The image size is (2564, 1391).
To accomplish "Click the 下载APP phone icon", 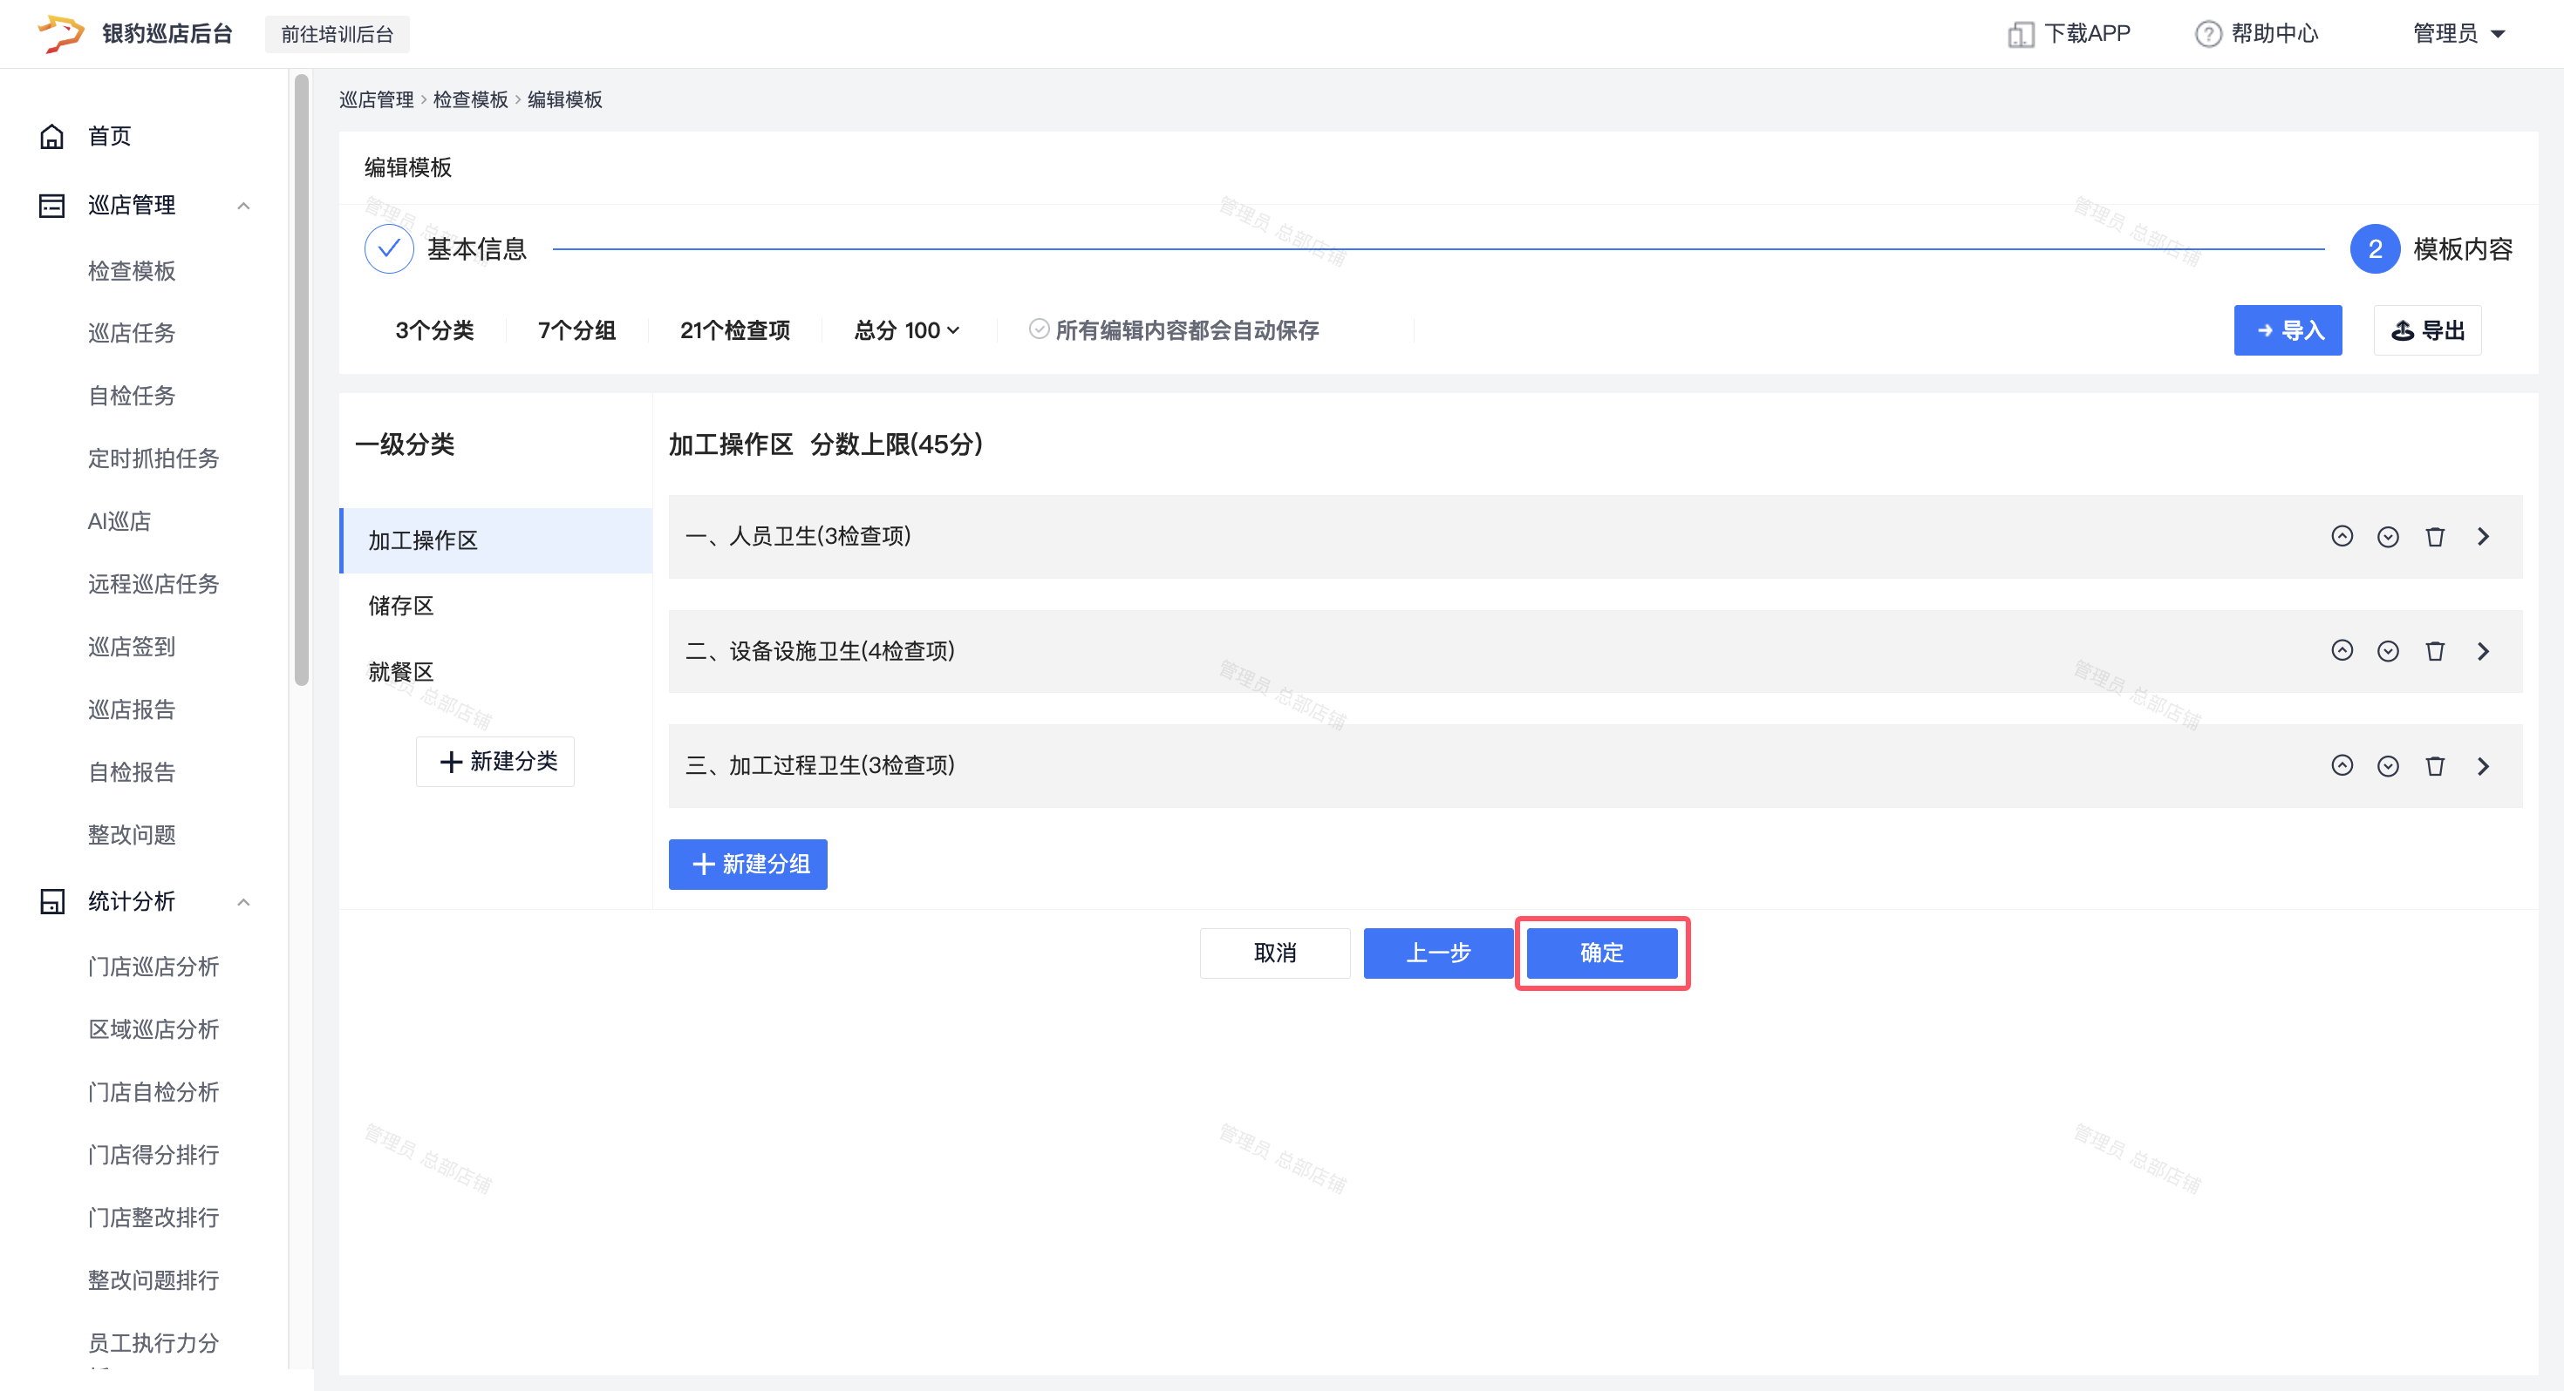I will point(2020,34).
